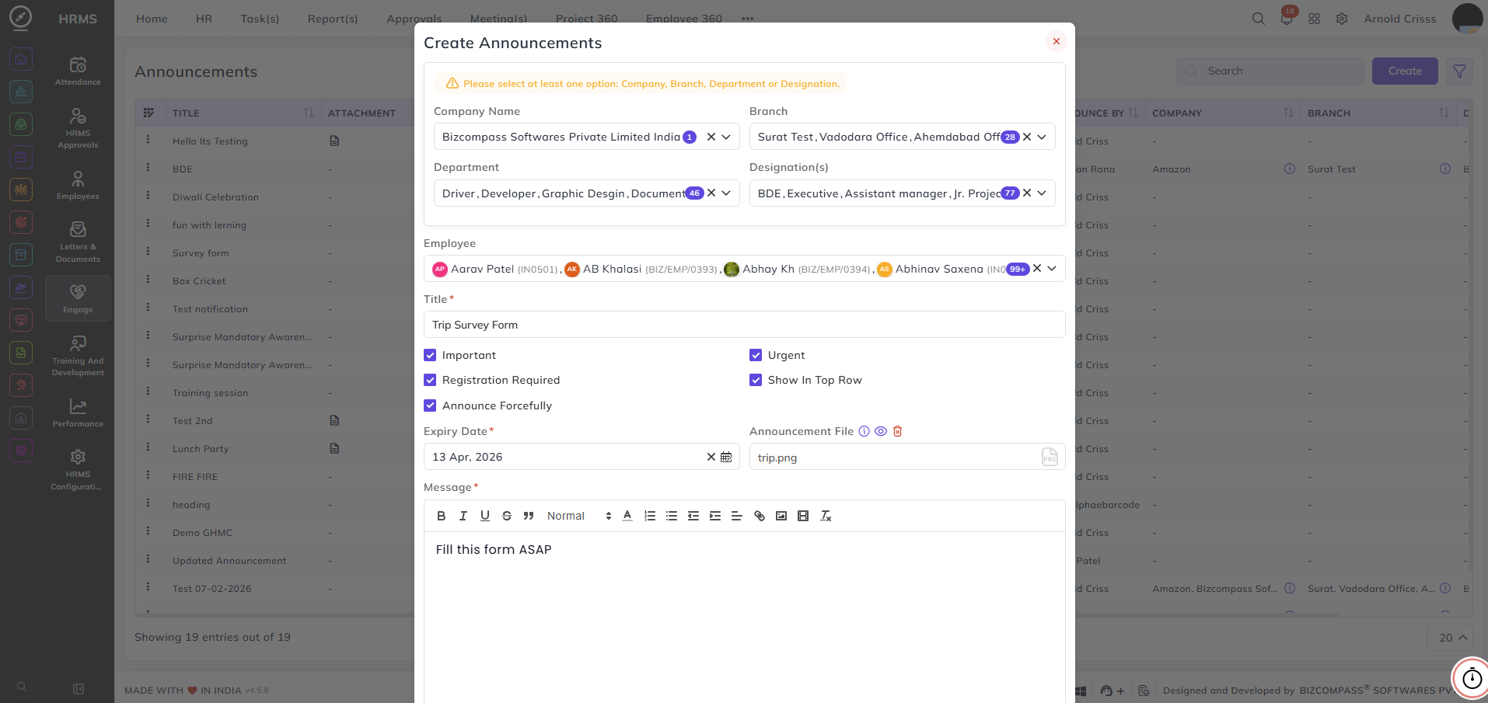The image size is (1488, 703).
Task: Click the Title input field
Action: (744, 325)
